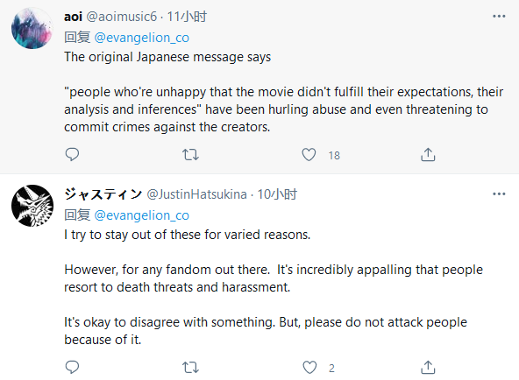Image resolution: width=519 pixels, height=380 pixels.
Task: Like JustinHatsukina's tweet with 2 likes
Action: [309, 367]
